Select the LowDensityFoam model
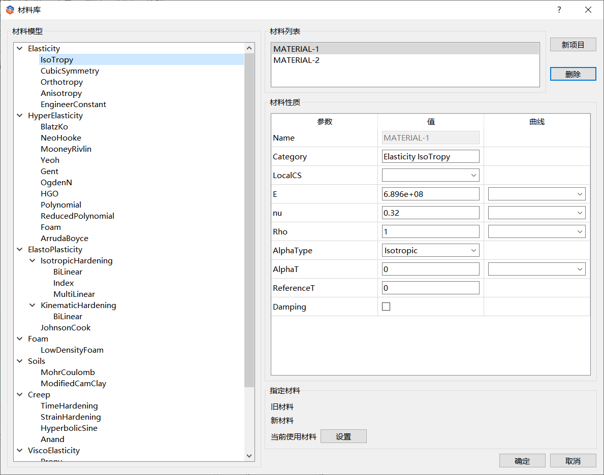The height and width of the screenshot is (475, 604). (x=72, y=350)
